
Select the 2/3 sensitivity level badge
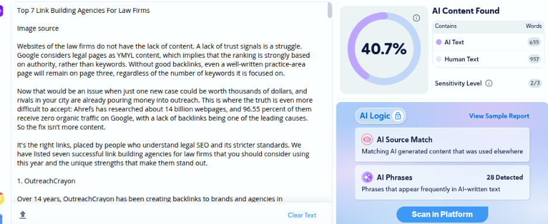tap(535, 83)
